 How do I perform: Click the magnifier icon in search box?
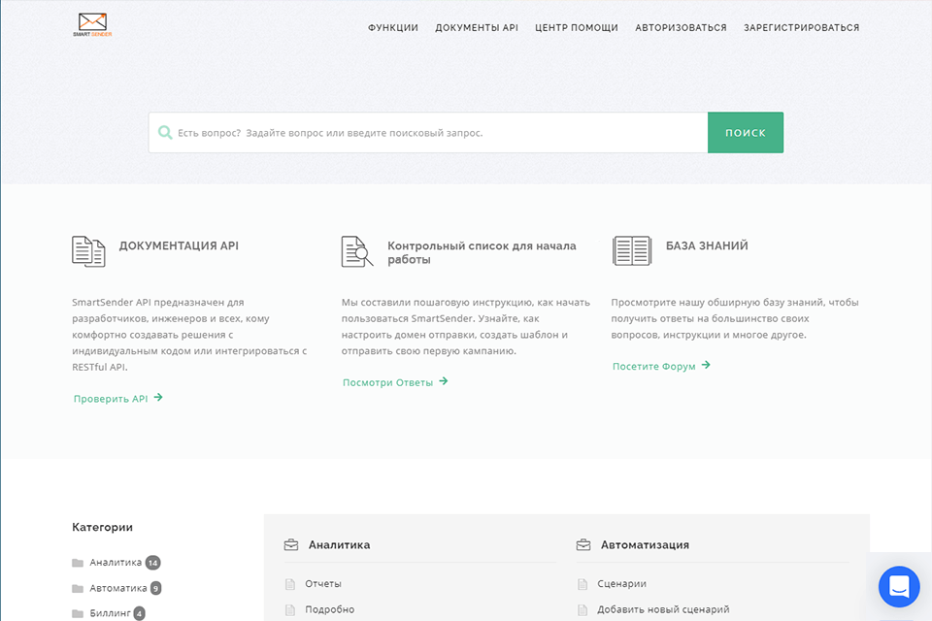click(165, 133)
